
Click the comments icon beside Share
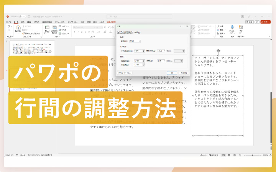coord(257,22)
